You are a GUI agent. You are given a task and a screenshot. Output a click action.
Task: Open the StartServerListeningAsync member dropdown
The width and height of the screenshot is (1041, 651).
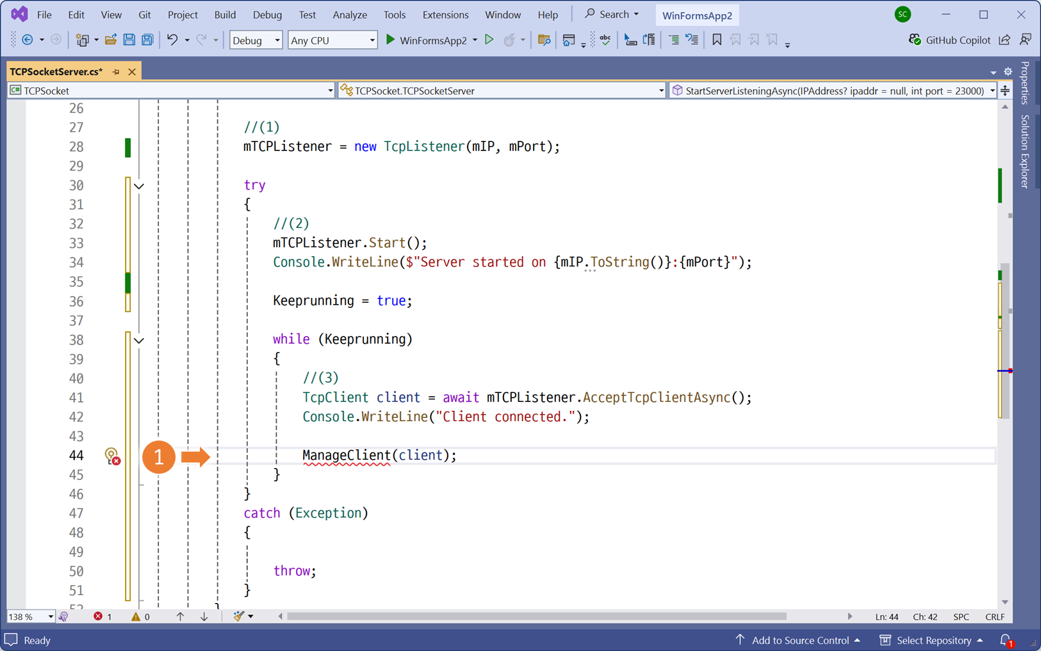pos(833,90)
